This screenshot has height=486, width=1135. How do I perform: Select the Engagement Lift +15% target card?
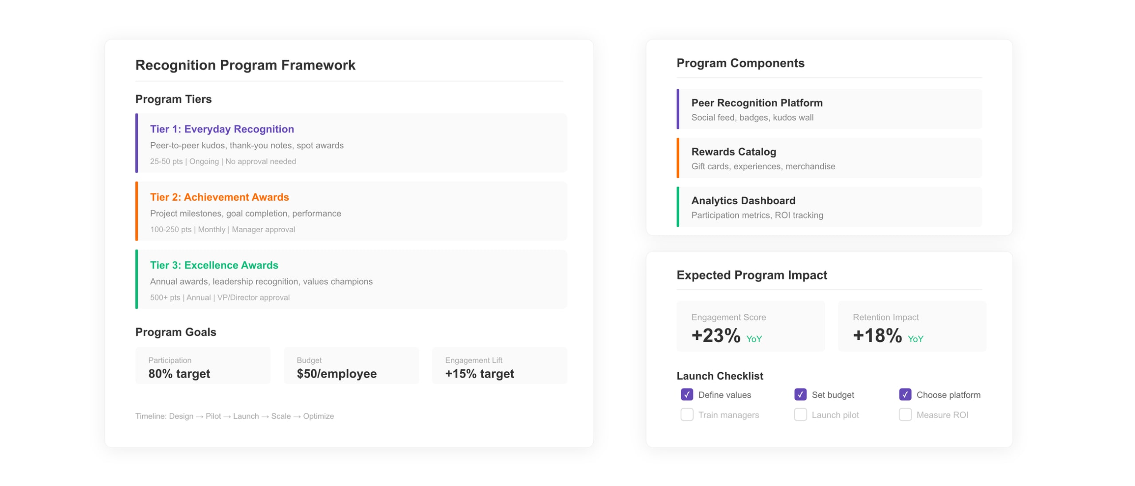499,365
